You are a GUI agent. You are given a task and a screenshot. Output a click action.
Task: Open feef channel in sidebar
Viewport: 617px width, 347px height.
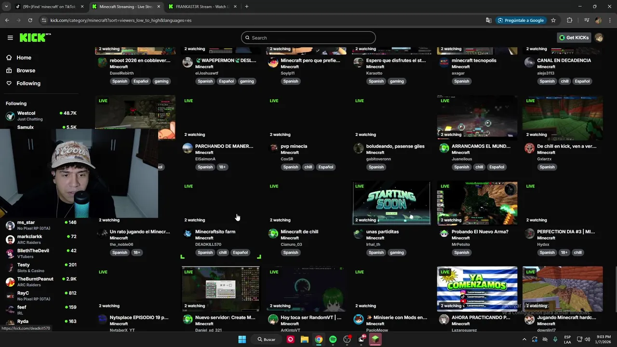[41, 309]
